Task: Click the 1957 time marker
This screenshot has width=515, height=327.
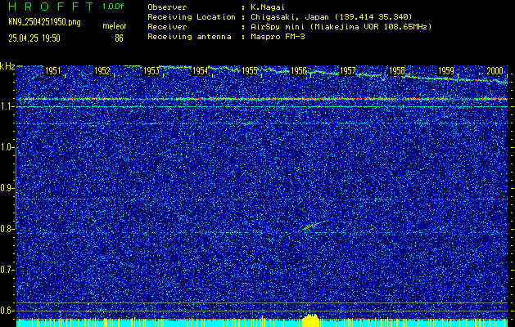Action: click(348, 71)
